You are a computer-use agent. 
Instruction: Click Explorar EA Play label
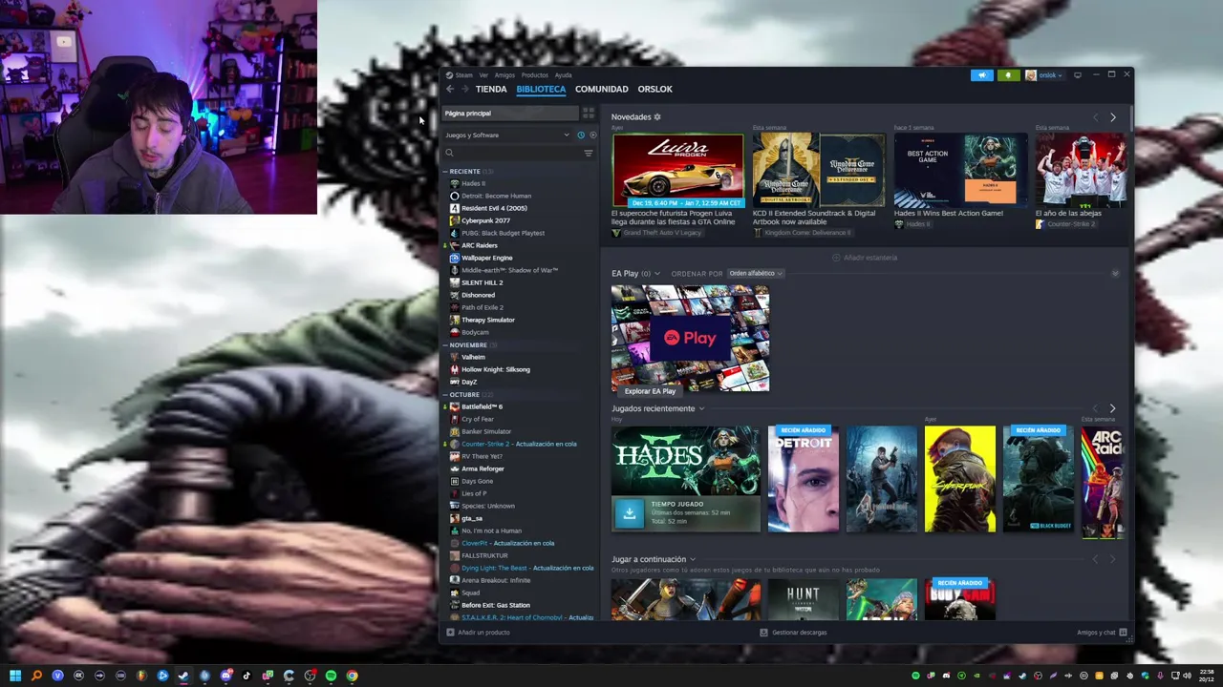[650, 391]
